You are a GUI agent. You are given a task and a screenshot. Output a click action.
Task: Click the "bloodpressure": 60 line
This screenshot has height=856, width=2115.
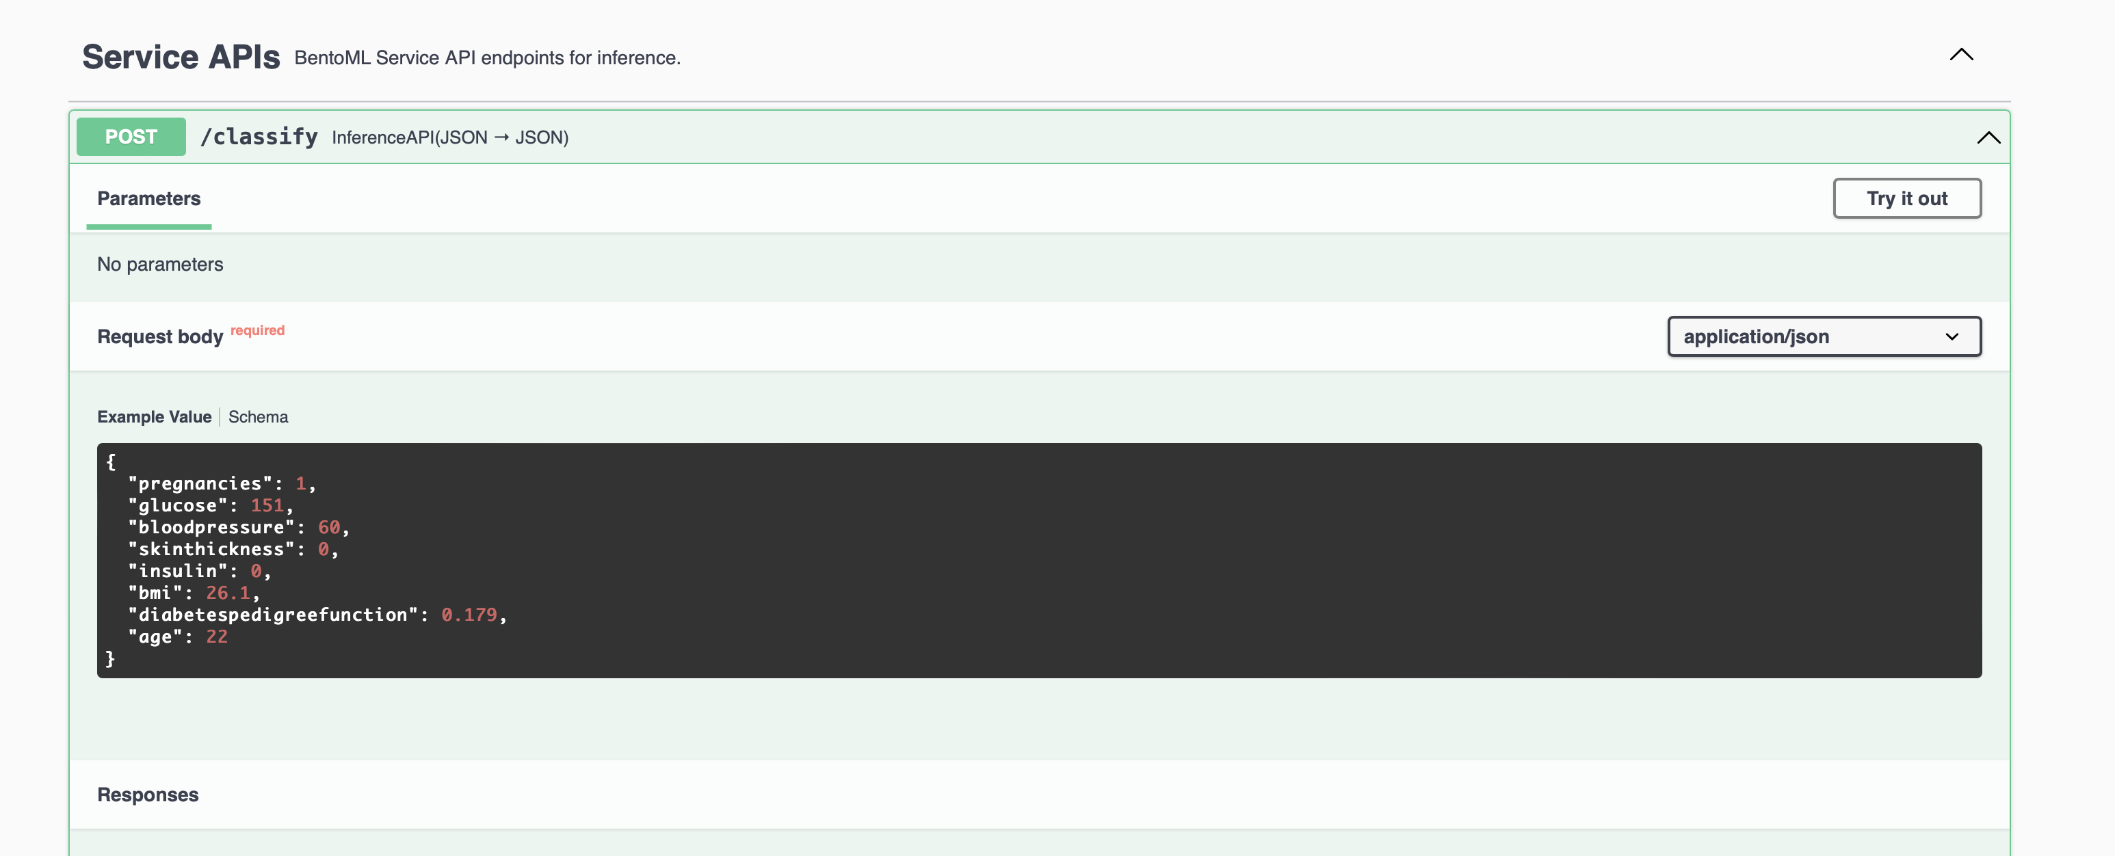point(238,527)
